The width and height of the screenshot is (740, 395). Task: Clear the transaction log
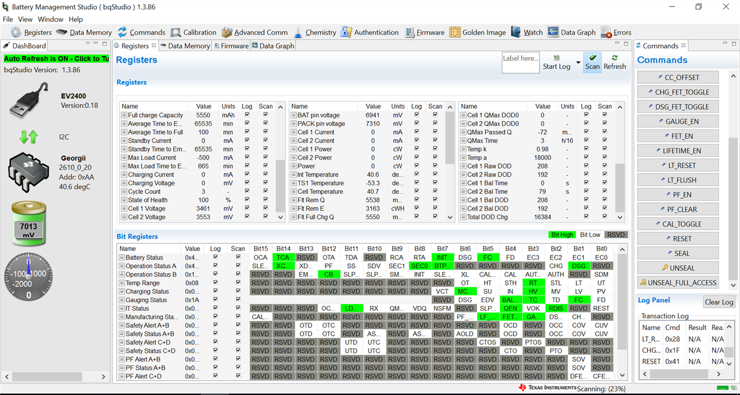pyautogui.click(x=719, y=302)
